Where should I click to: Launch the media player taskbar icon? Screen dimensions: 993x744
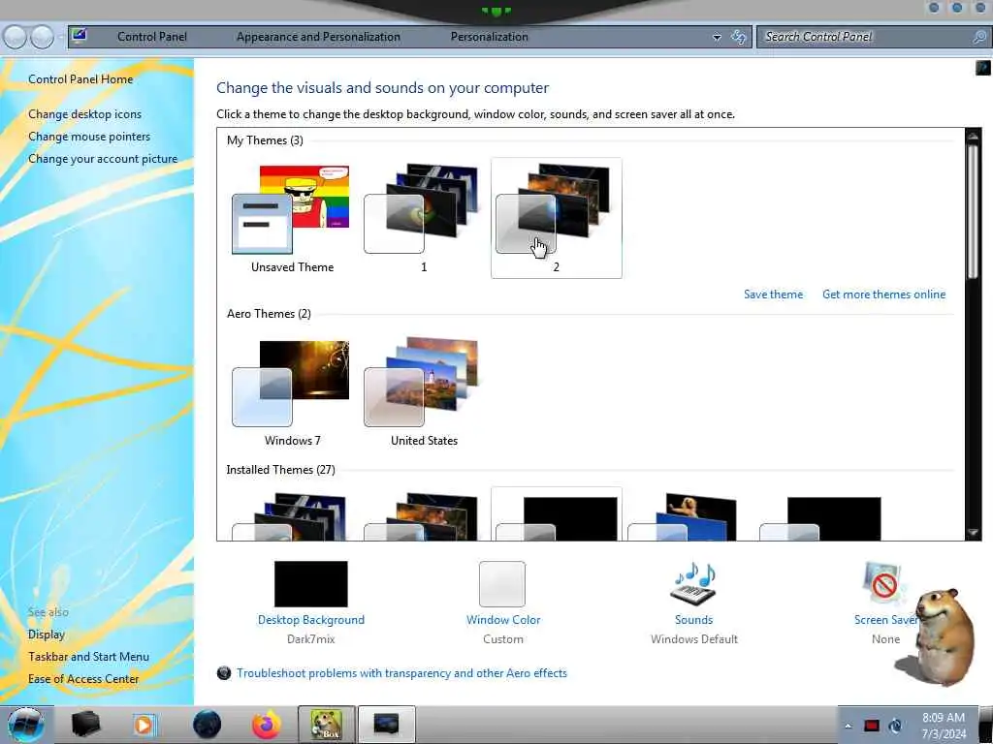[144, 725]
